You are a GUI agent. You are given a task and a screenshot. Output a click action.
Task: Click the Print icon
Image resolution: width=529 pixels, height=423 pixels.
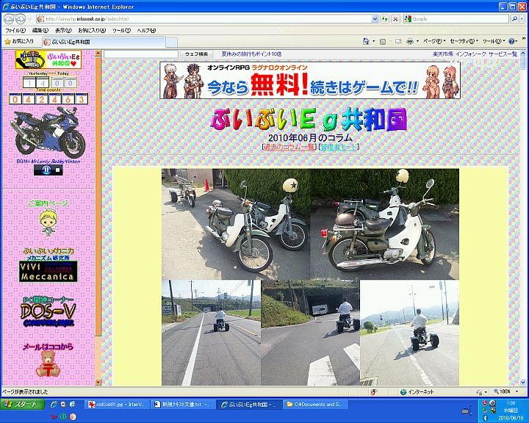409,41
